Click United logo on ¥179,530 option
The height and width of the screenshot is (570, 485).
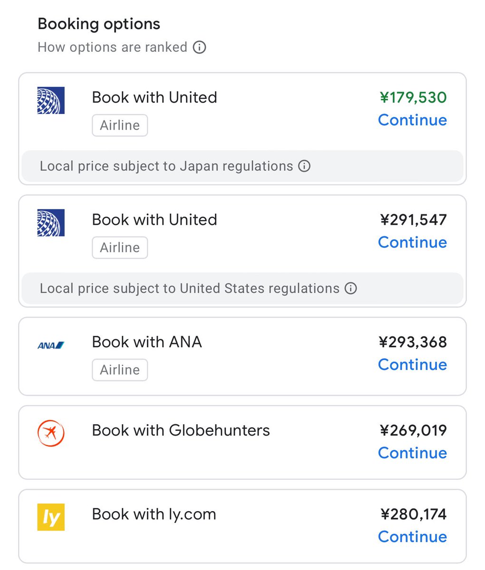(x=51, y=100)
